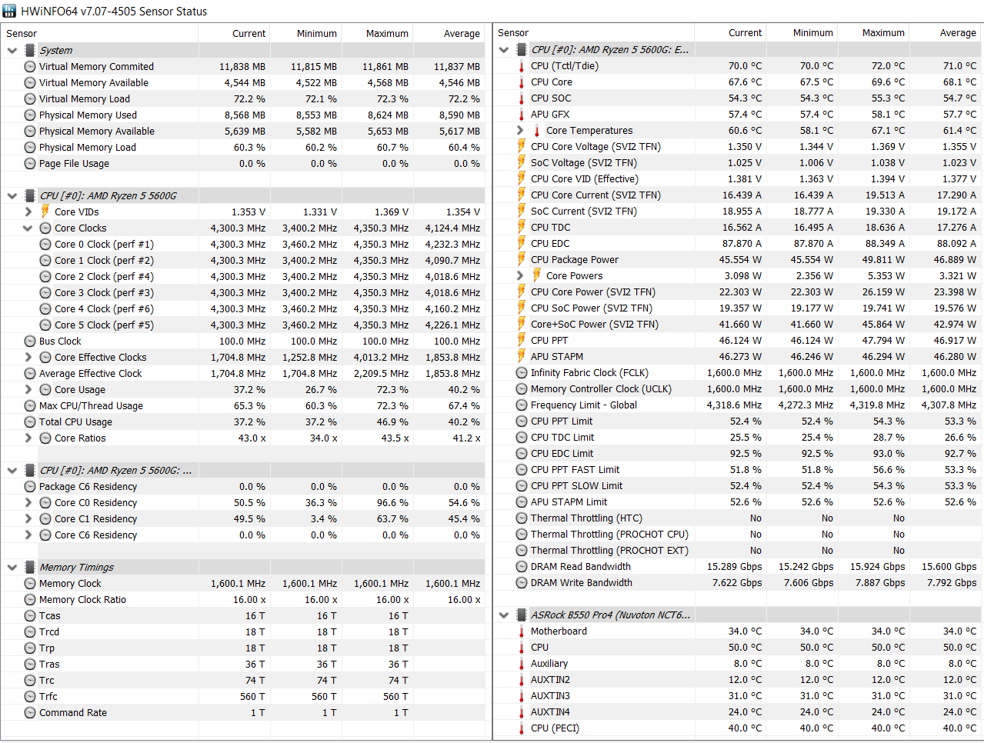Screen dimensions: 984x743
Task: Select the Max CPU/Thread Usage row
Action: pos(243,405)
